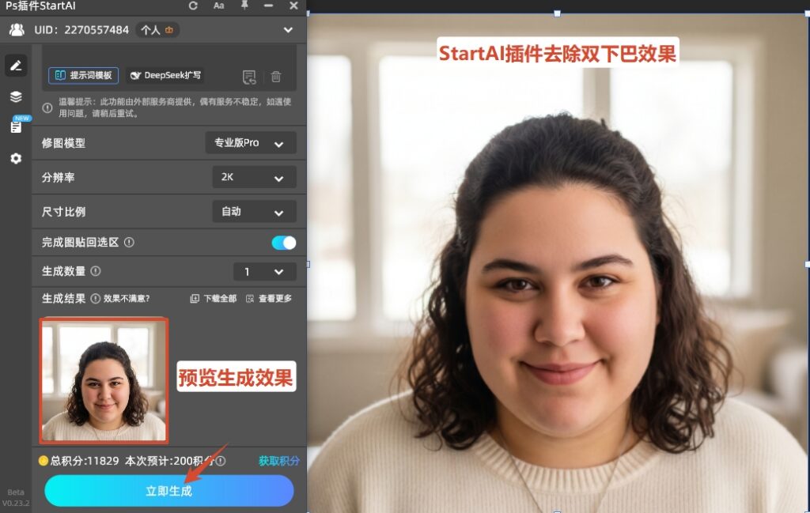Click the info icon beside 完成图贴回选区
810x513 pixels.
(x=129, y=242)
